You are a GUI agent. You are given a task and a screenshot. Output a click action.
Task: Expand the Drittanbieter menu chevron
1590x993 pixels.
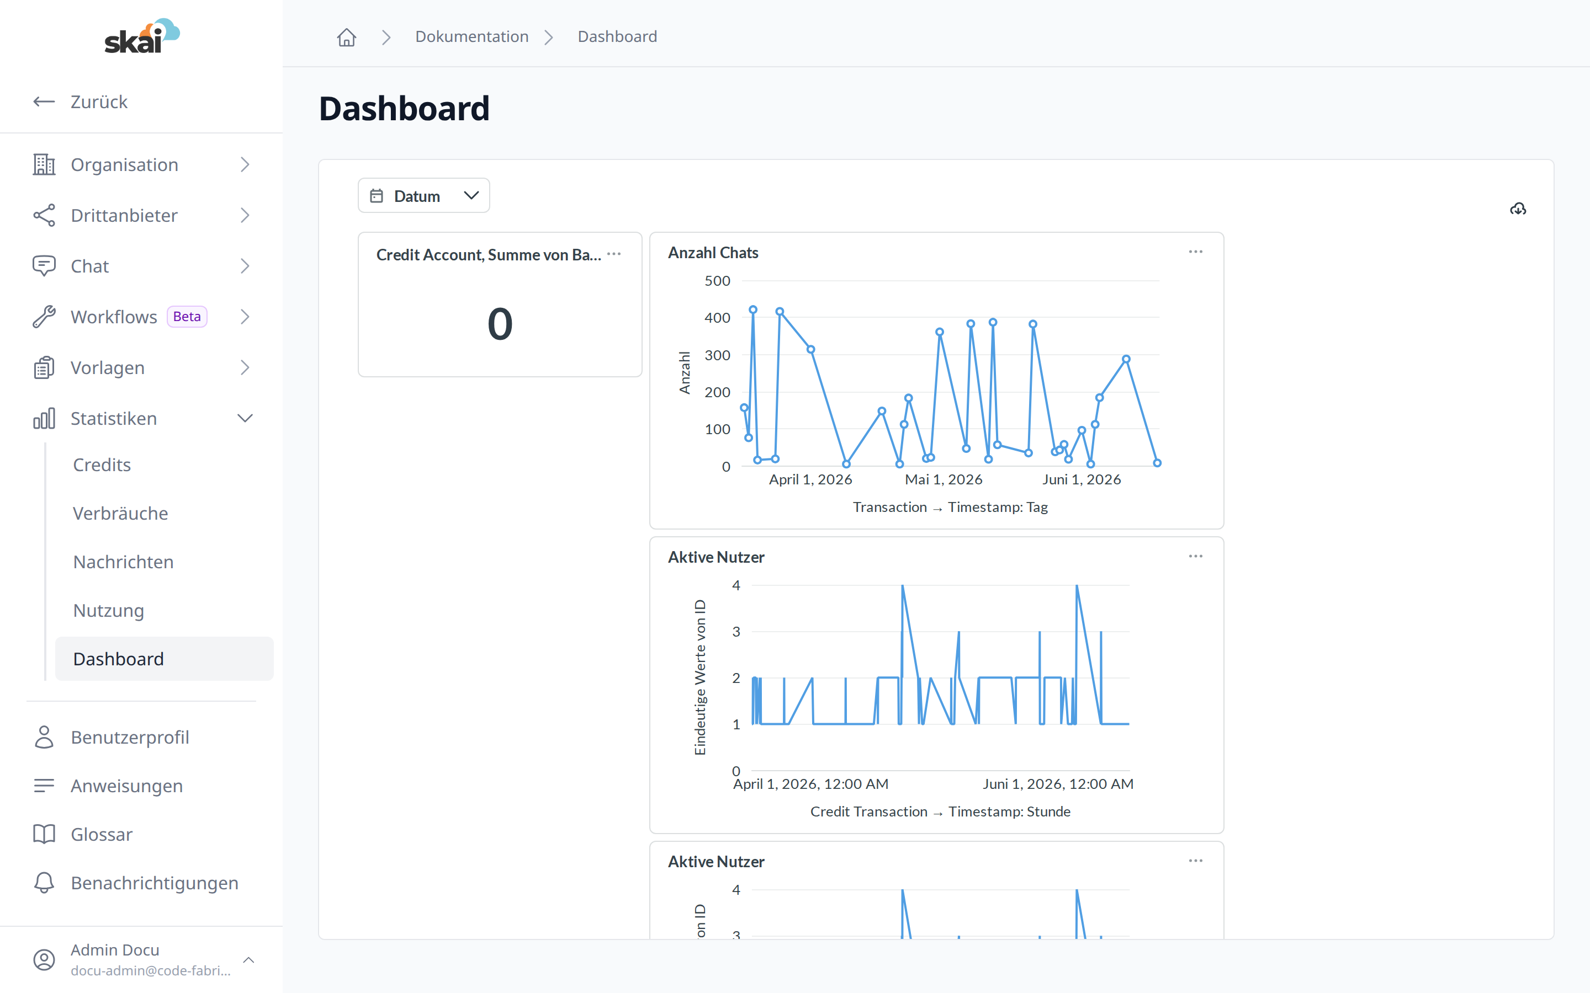coord(245,215)
